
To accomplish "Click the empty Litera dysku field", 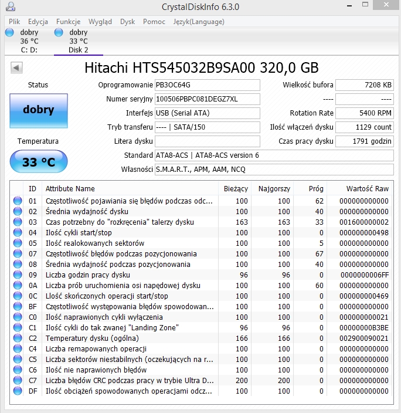I will tap(207, 141).
